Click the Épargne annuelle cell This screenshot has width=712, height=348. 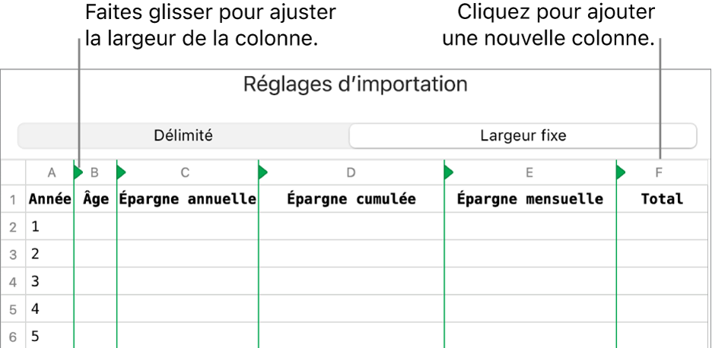(x=188, y=199)
